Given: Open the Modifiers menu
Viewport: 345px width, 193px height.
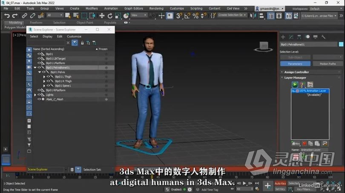Looking at the screenshot, I should [92, 8].
